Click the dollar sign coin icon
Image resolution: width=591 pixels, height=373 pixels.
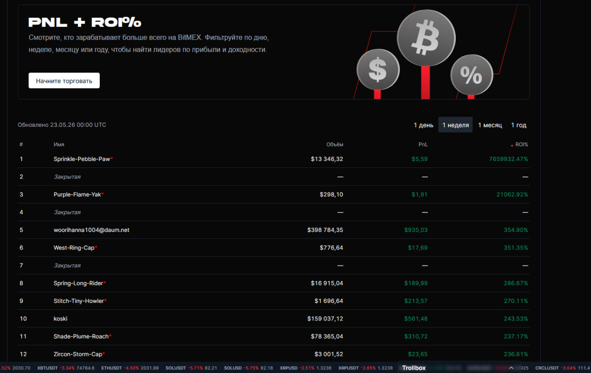[378, 70]
